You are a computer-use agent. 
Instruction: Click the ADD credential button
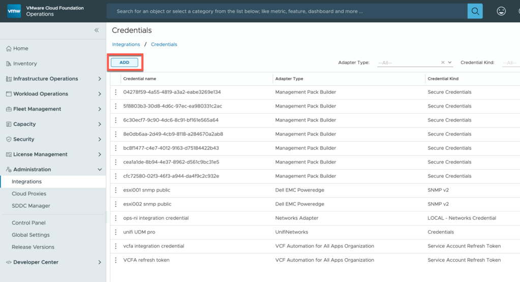coord(125,62)
